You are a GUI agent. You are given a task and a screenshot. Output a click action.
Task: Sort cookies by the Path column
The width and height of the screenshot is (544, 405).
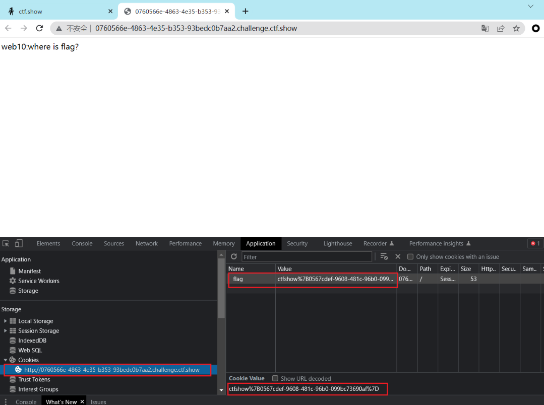pos(428,268)
